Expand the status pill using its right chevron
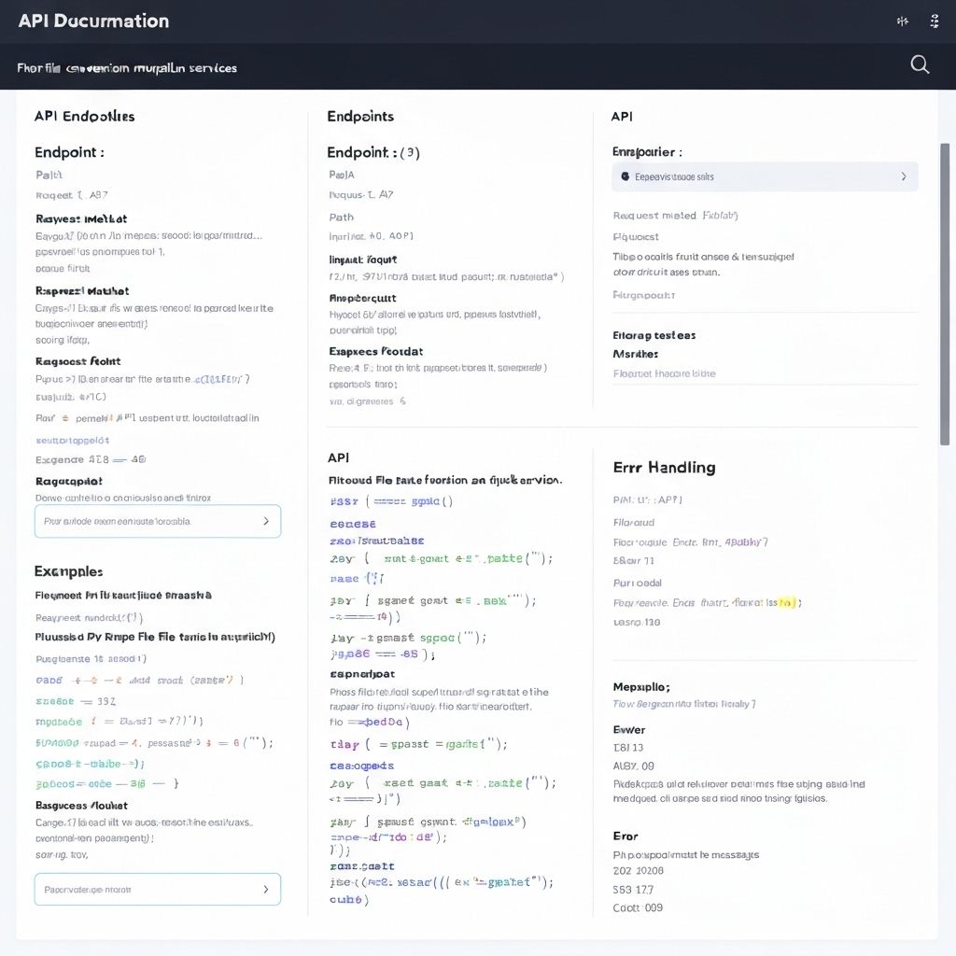 pos(903,176)
